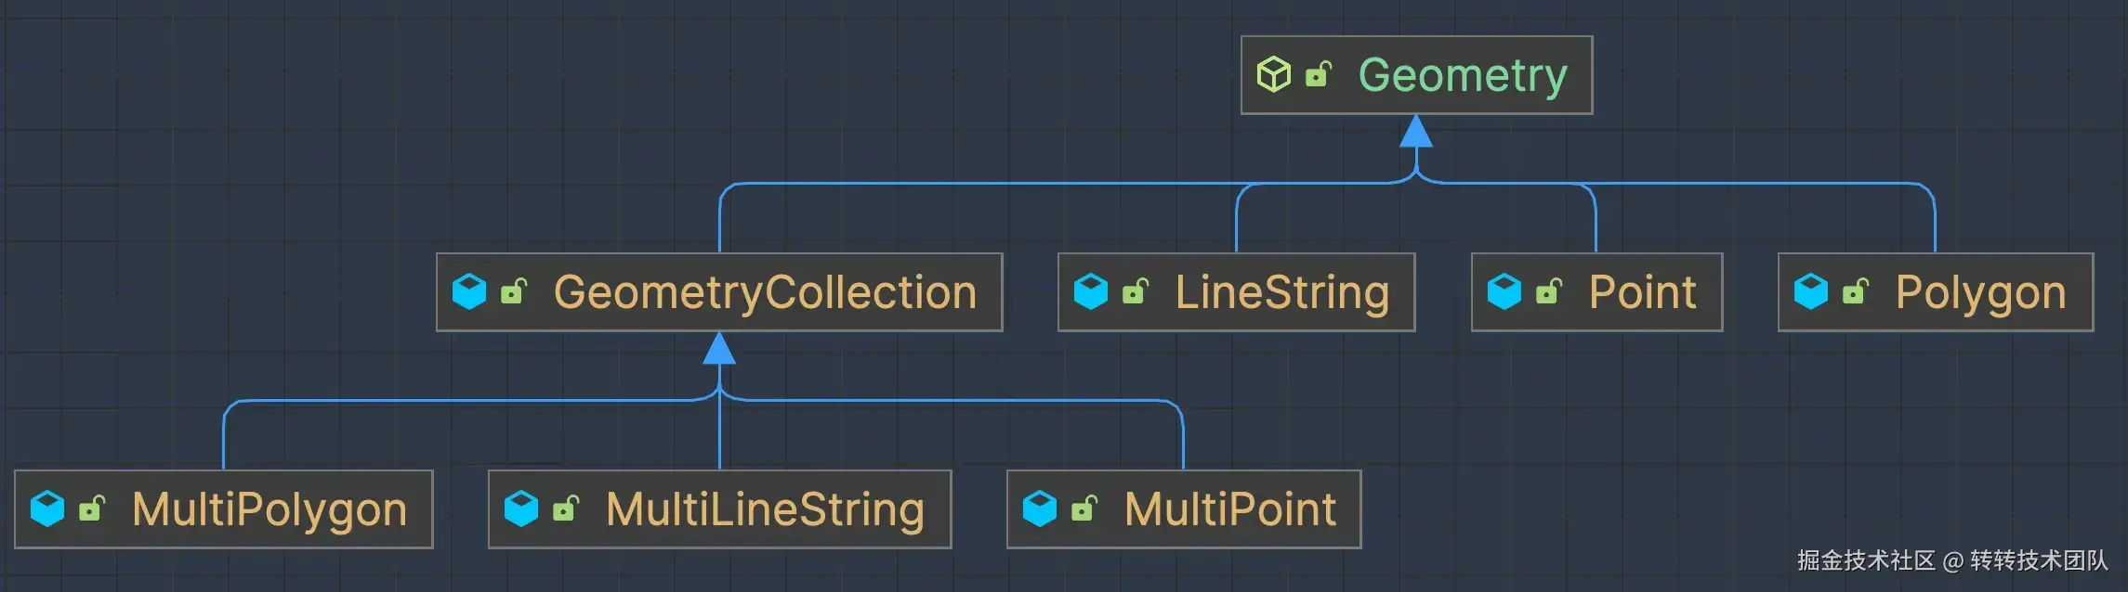Viewport: 2128px width, 592px height.
Task: Click the lock icon on MultiPoint node
Action: click(x=1084, y=508)
